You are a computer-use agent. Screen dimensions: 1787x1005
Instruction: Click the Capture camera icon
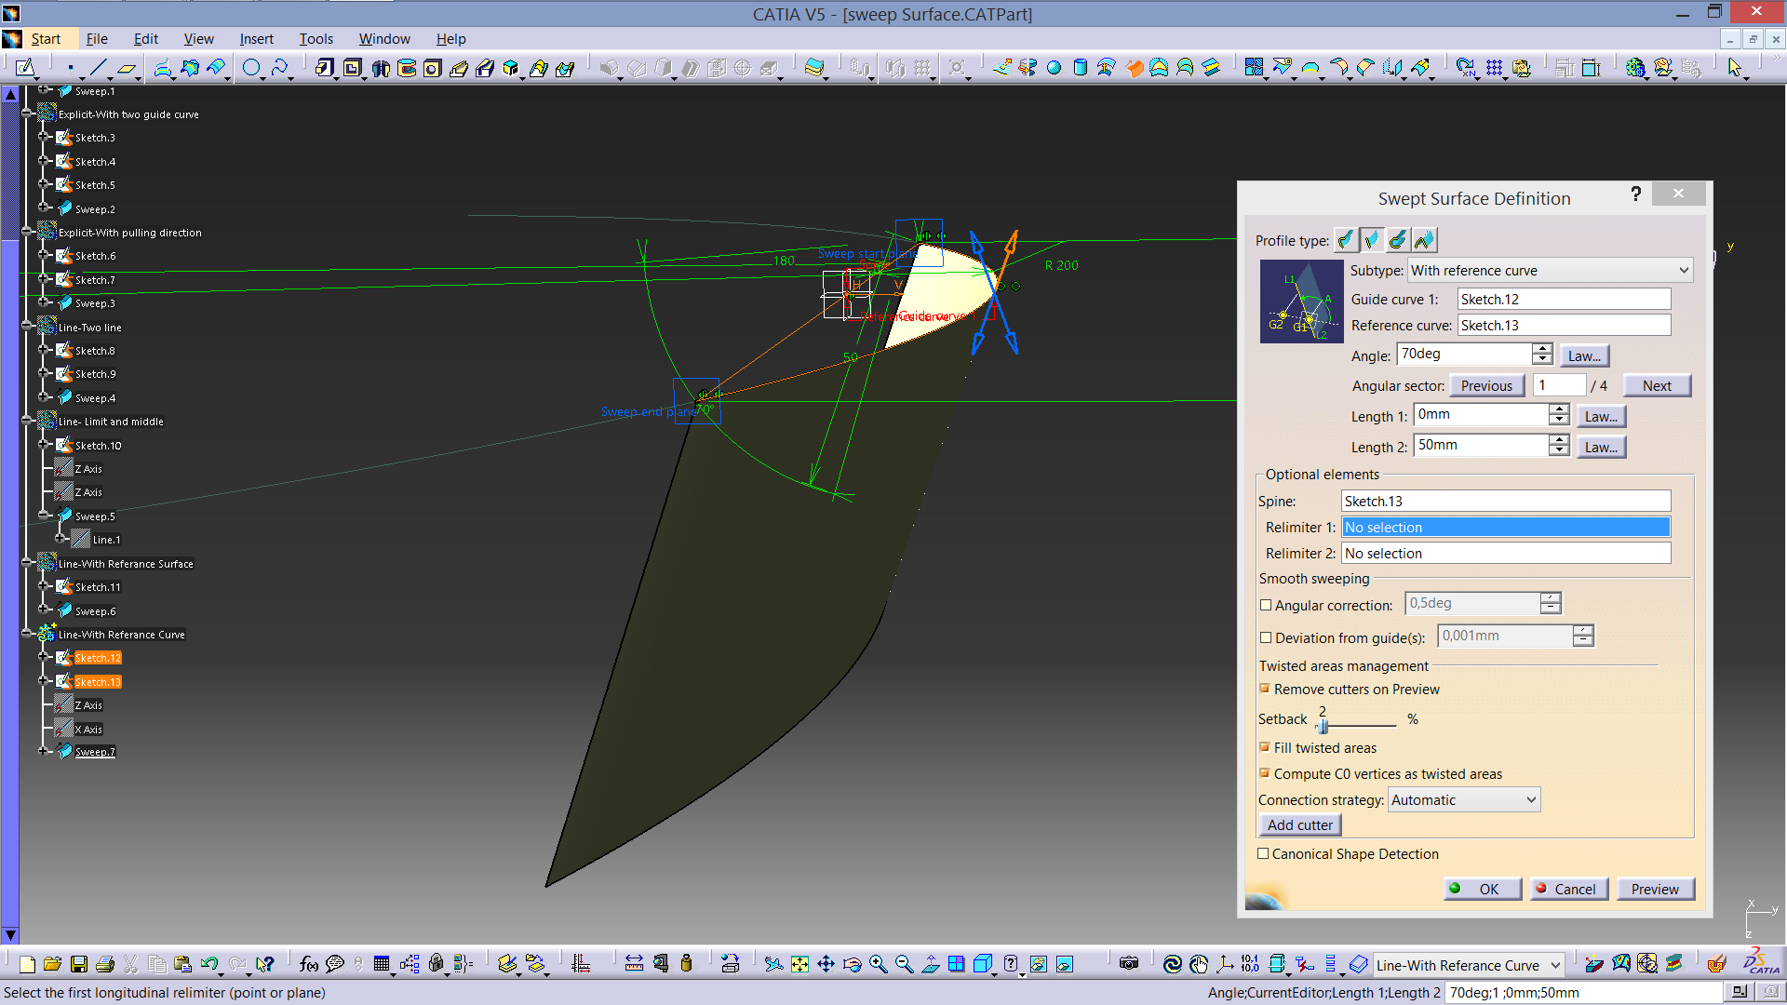1129,964
